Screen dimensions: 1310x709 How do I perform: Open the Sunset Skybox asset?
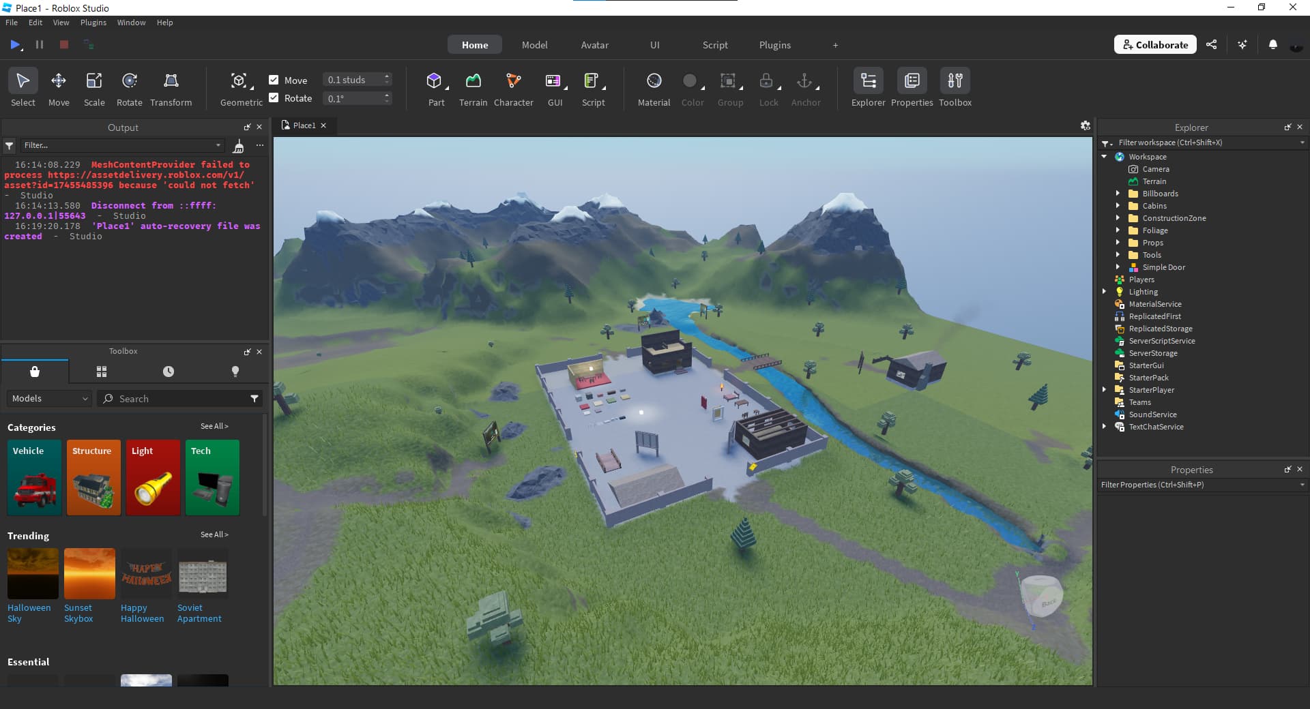click(89, 586)
